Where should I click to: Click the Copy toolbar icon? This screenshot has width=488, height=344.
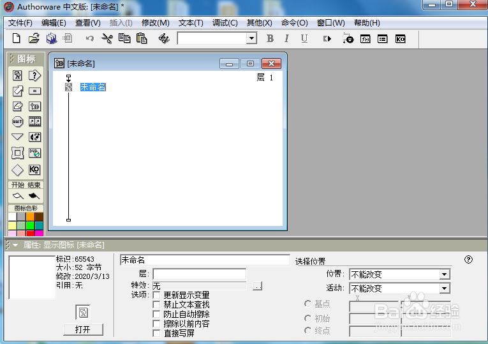(124, 38)
